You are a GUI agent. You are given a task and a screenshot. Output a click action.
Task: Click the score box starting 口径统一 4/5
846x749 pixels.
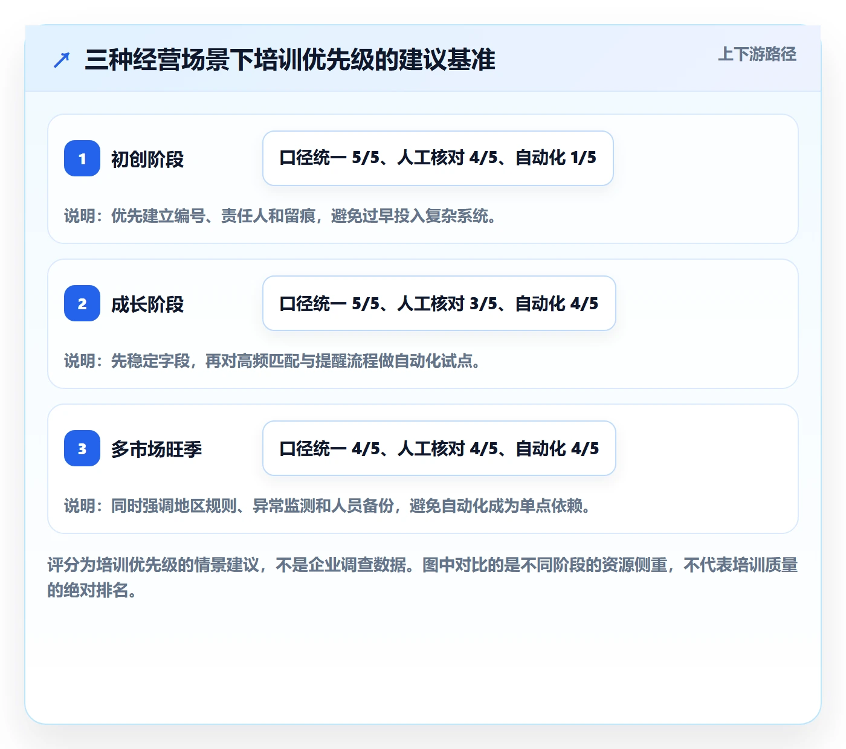[x=439, y=448]
